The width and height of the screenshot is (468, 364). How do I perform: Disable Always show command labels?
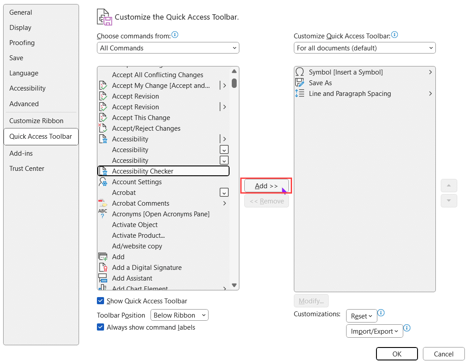[x=100, y=327]
